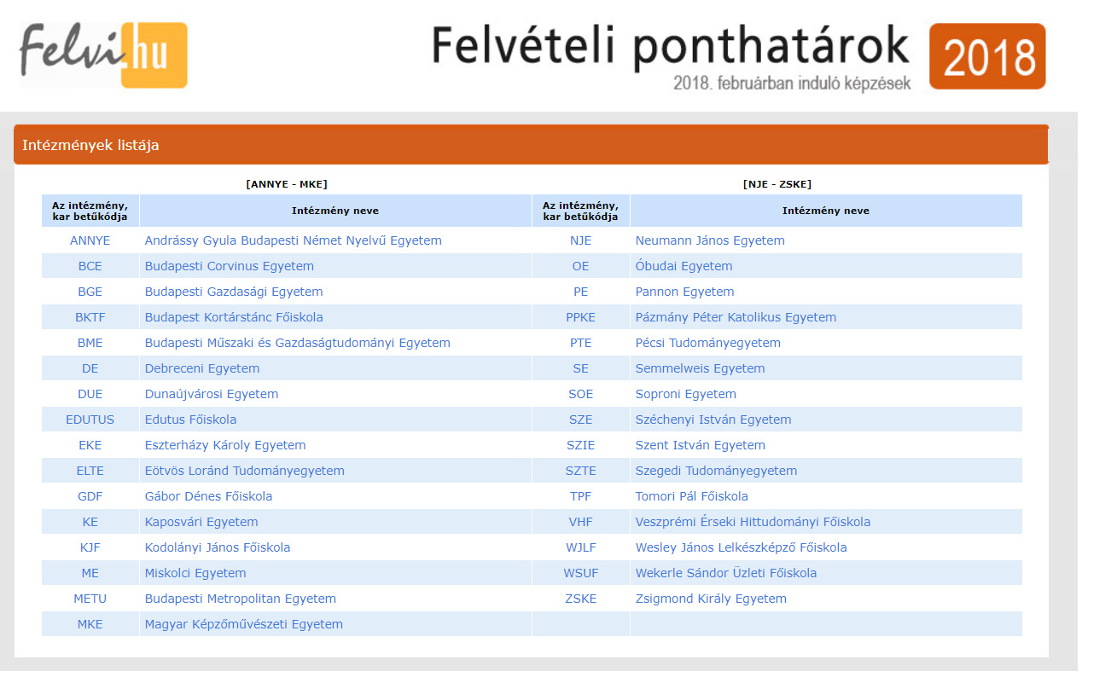Open Andrássy Gyula Budapesti Német Nyelvű Egyetem

tap(294, 240)
